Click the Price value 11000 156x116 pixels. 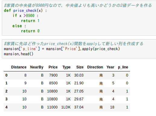tap(52, 107)
